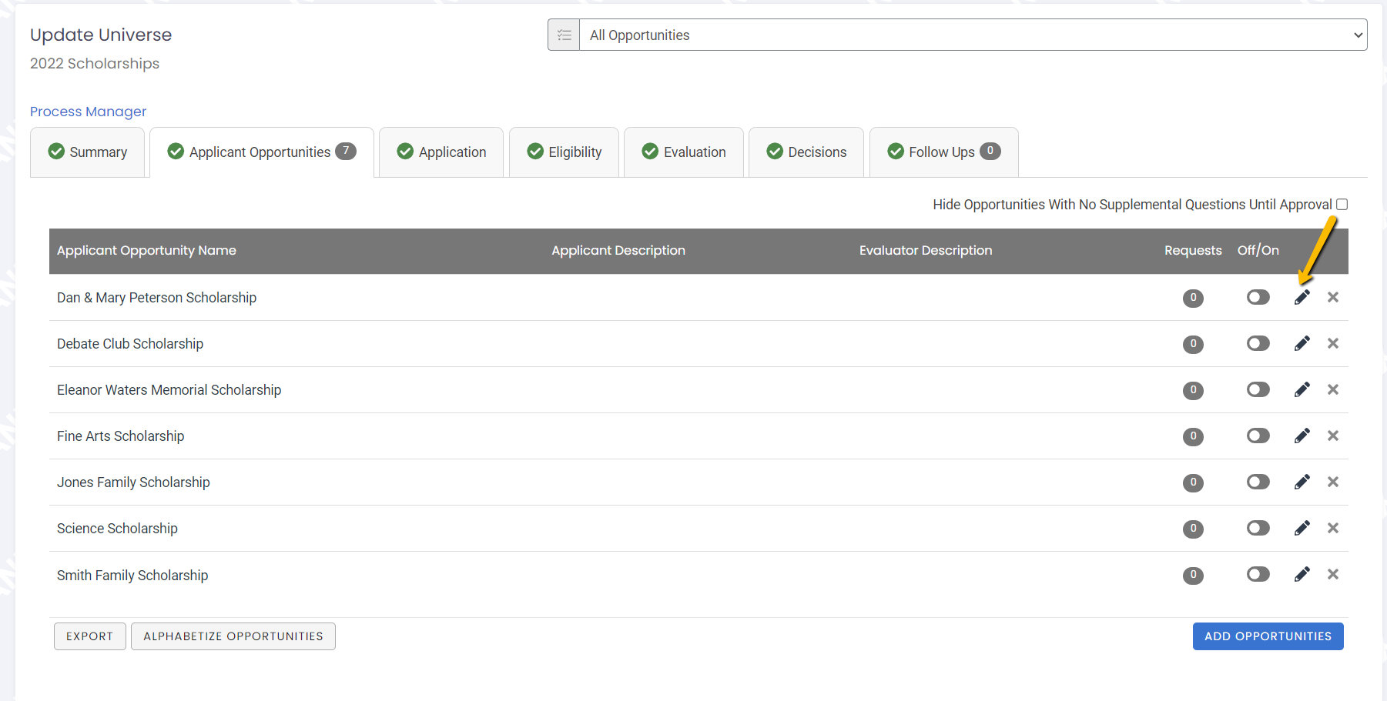Click the Evaluator Description column header
Screen dimensions: 1387x701
[x=926, y=251]
